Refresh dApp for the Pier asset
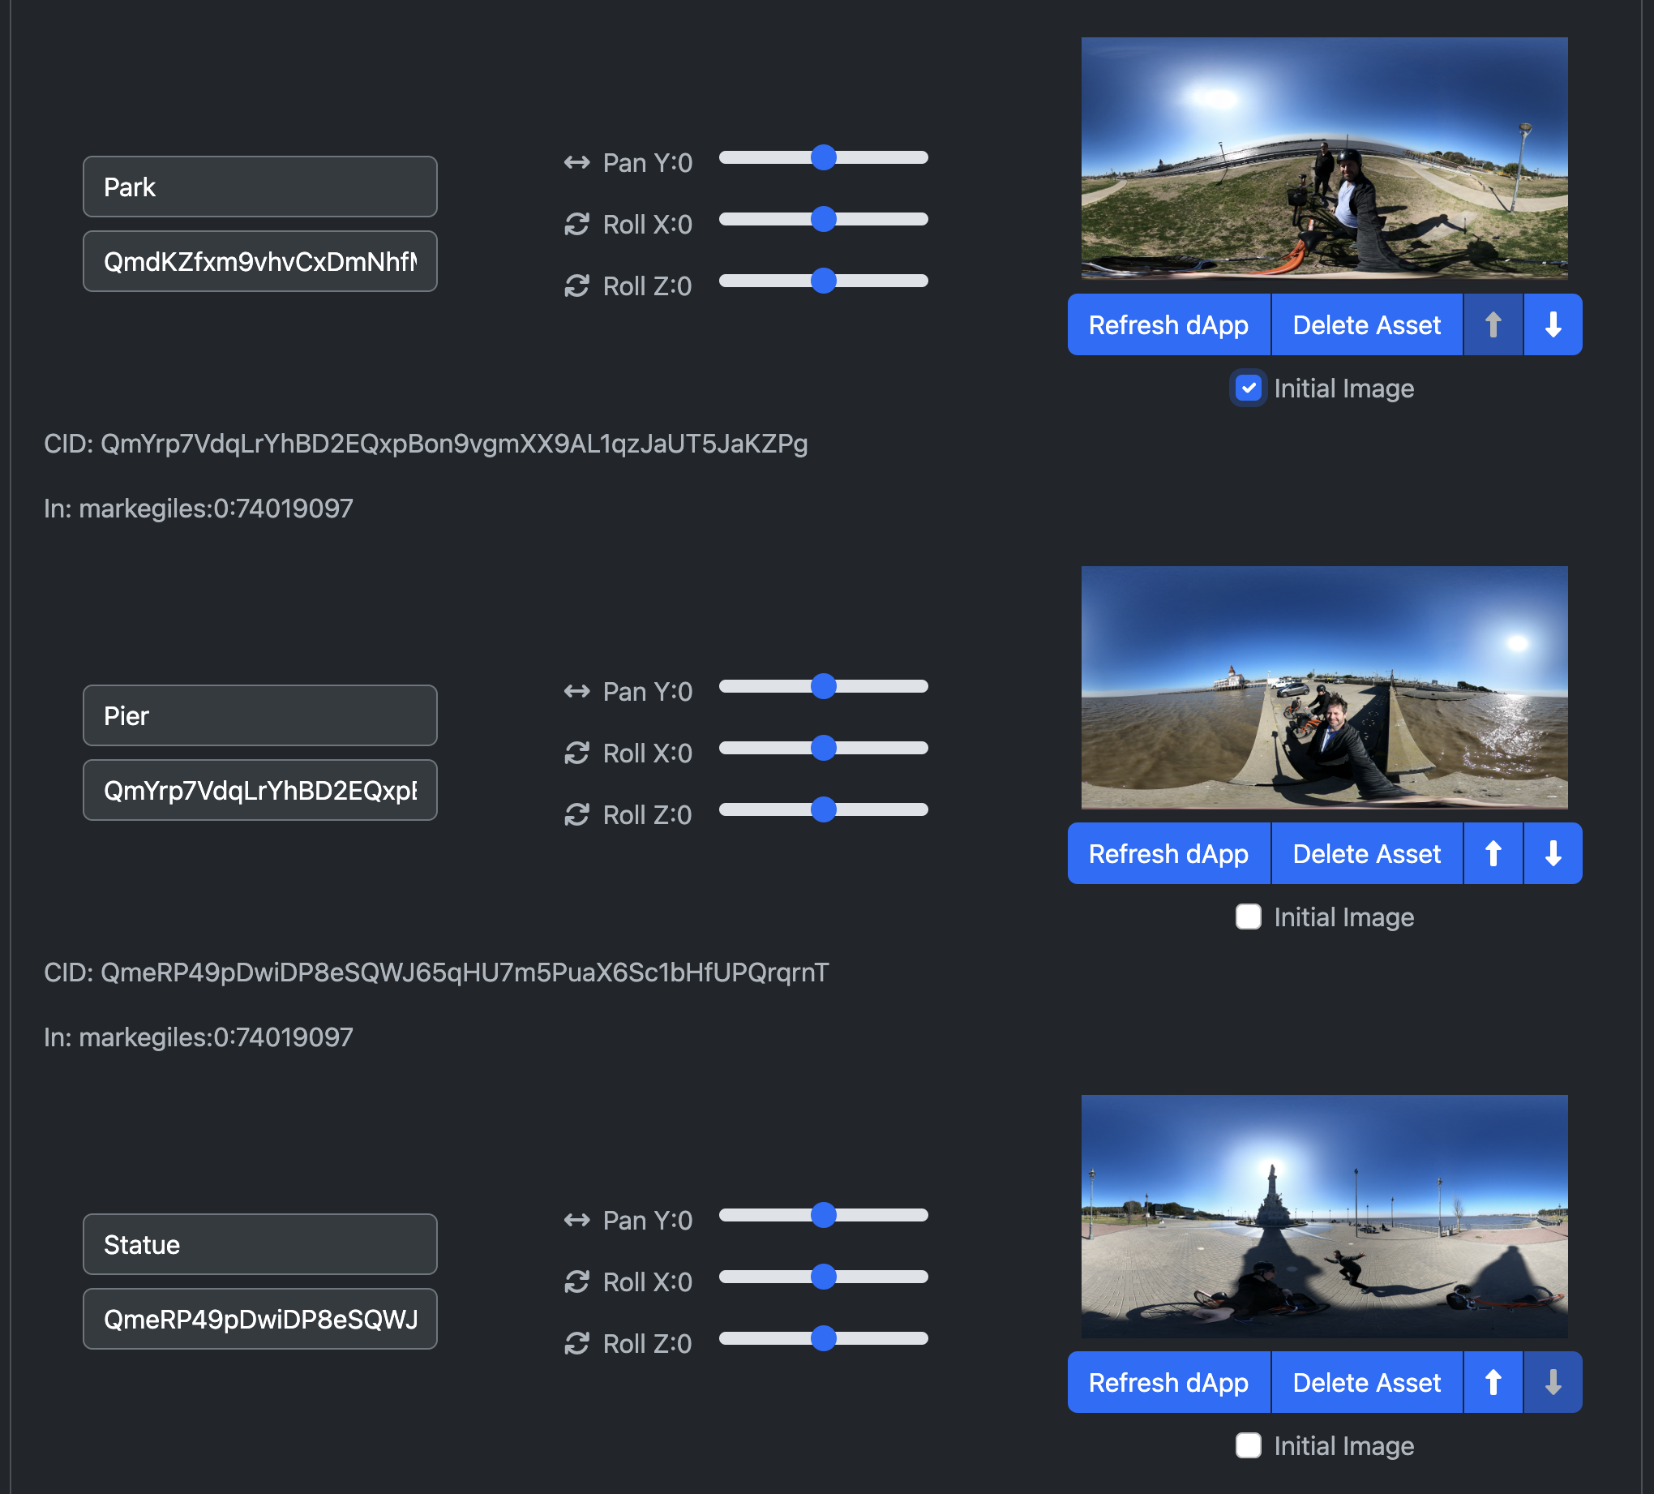Screen dimensions: 1654x1494 pyautogui.click(x=1168, y=854)
